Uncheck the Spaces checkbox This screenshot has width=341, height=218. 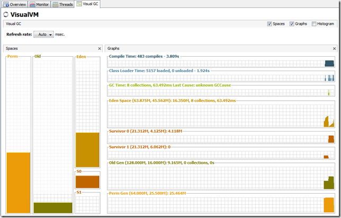pos(269,24)
